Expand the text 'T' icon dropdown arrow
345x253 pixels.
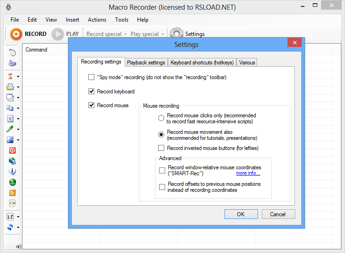pyautogui.click(x=18, y=119)
